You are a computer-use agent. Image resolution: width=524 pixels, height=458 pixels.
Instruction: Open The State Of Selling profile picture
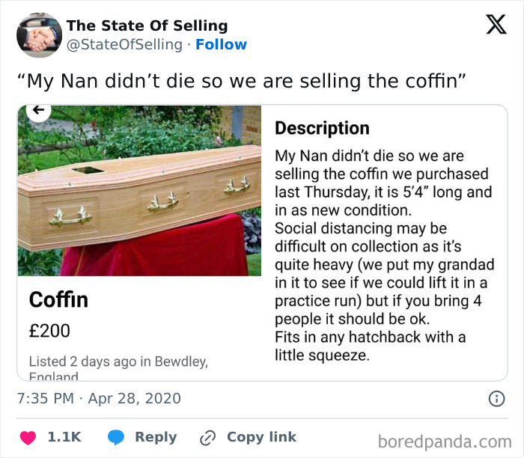point(39,35)
